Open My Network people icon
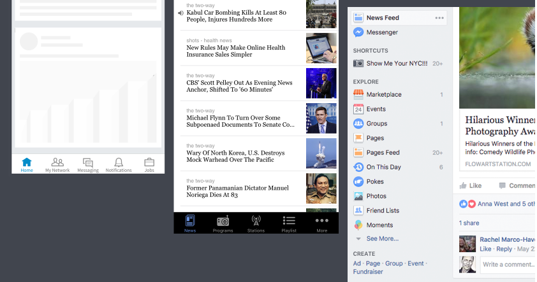Image resolution: width=537 pixels, height=282 pixels. coord(57,162)
